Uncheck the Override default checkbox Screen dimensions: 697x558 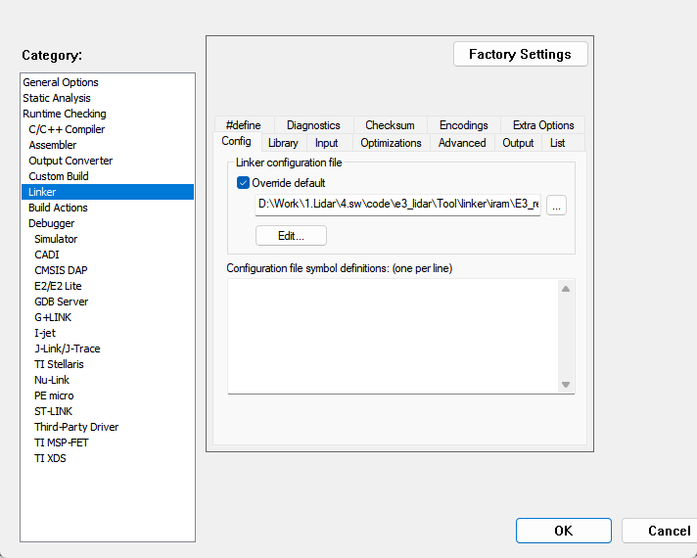[x=244, y=183]
